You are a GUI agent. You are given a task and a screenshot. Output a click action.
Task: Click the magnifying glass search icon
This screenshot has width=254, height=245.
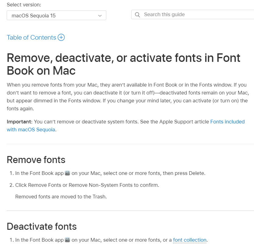click(x=137, y=15)
